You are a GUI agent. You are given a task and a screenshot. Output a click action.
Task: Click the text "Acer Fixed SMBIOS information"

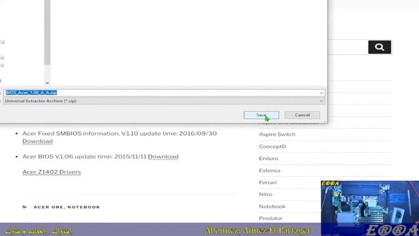click(x=70, y=133)
